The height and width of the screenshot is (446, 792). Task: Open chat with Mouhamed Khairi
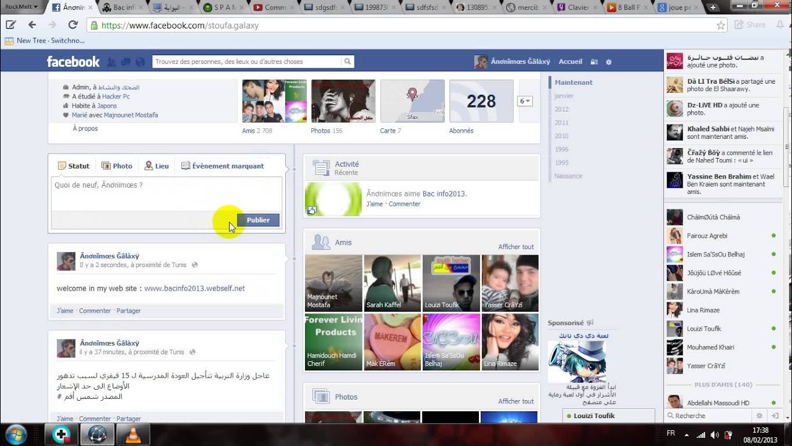click(x=721, y=348)
